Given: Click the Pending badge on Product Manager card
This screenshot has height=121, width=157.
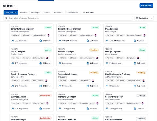Looking at the screenshot, I should coord(94,50).
